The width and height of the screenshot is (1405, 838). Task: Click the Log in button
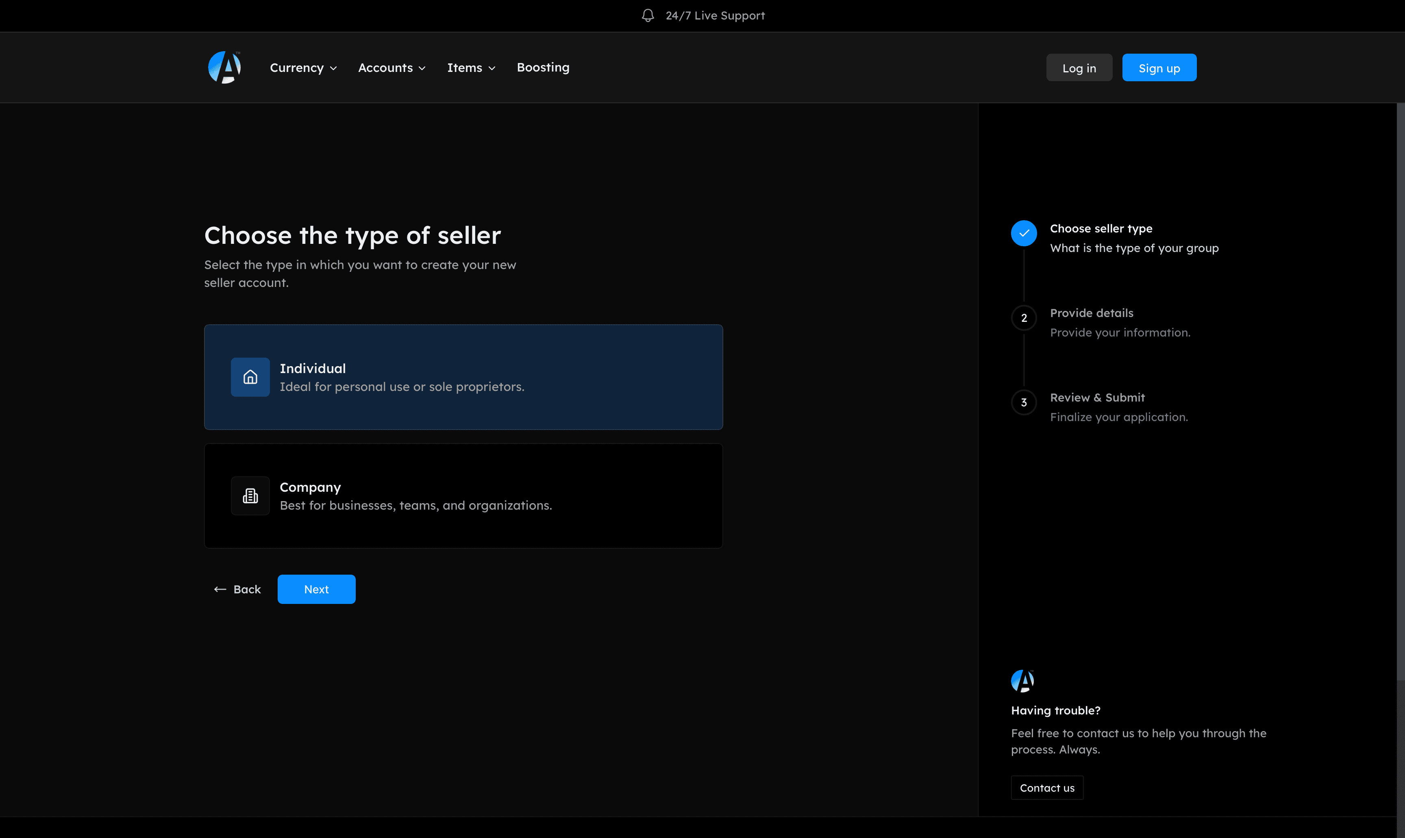tap(1079, 68)
